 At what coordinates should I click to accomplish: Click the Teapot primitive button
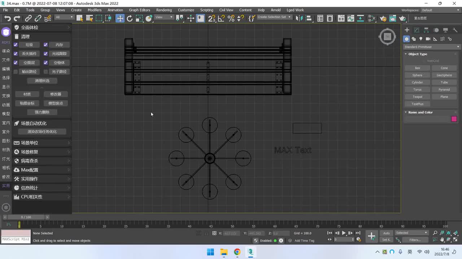click(417, 97)
